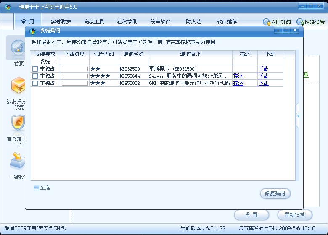Switch to the 实时防护 tab
The height and width of the screenshot is (235, 328).
61,22
